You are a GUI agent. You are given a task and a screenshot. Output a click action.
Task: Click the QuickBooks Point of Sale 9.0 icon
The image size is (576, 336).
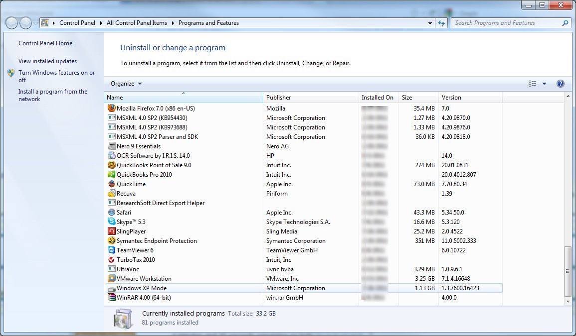pyautogui.click(x=111, y=165)
